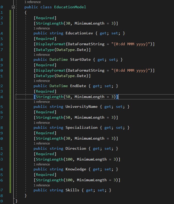Click the UniversityName property name
Screen dimensions: 174x204
pyautogui.click(x=81, y=107)
